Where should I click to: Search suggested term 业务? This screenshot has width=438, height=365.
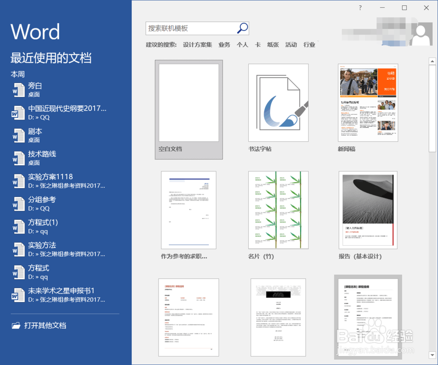(224, 45)
